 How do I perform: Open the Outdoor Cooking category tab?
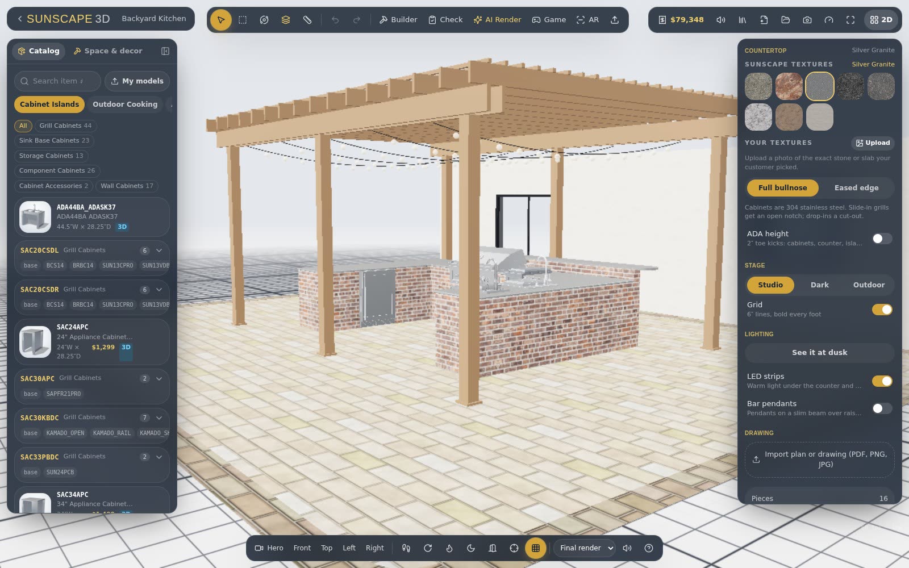pyautogui.click(x=125, y=105)
